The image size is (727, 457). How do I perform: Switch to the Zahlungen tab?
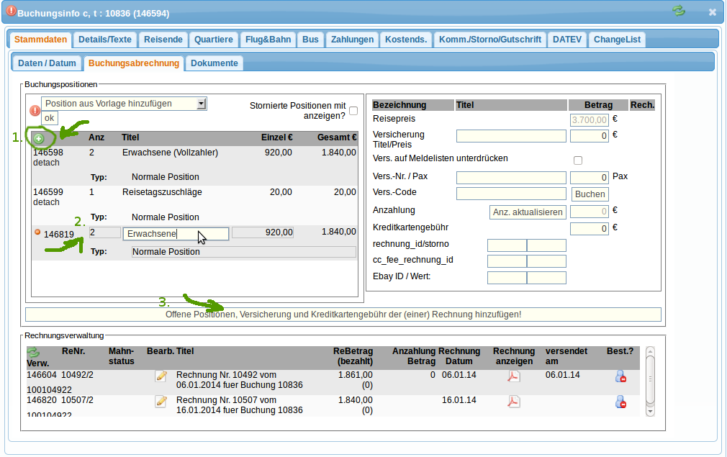click(x=352, y=40)
